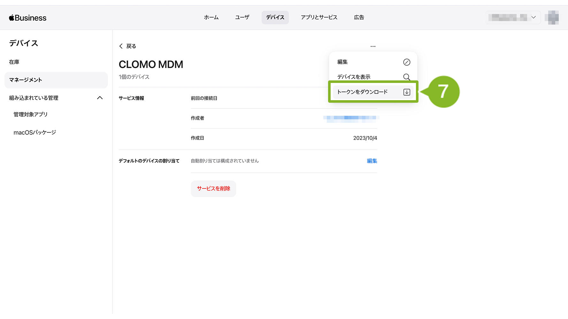Screen dimensions: 568x319
Task: Click the back chevron arrow icon
Action: [x=121, y=46]
